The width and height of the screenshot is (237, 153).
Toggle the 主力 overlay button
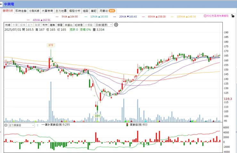(30, 25)
